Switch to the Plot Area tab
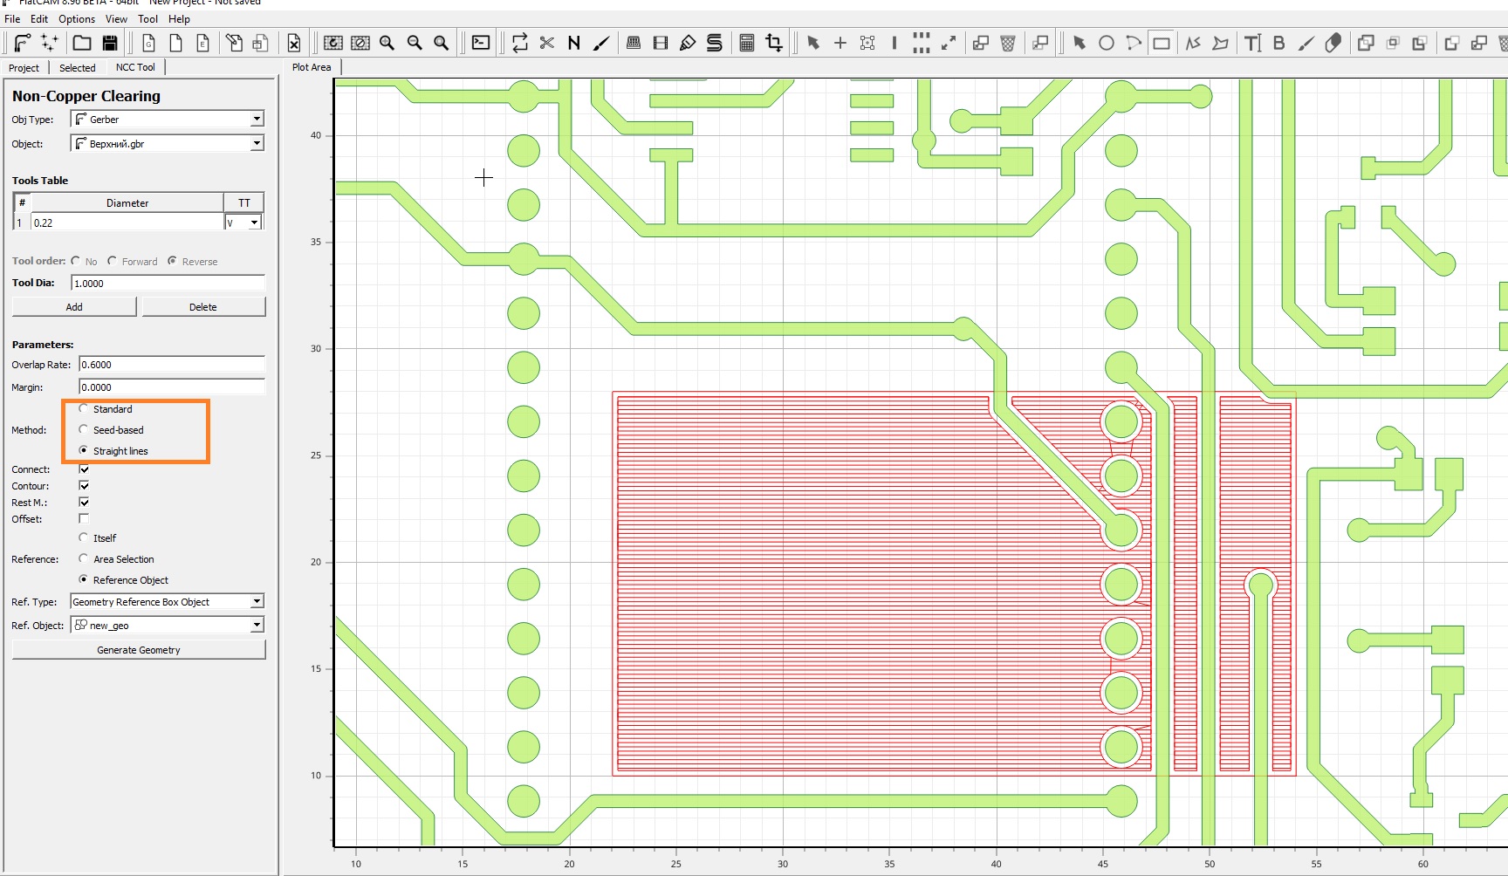Viewport: 1508px width, 876px height. point(312,67)
